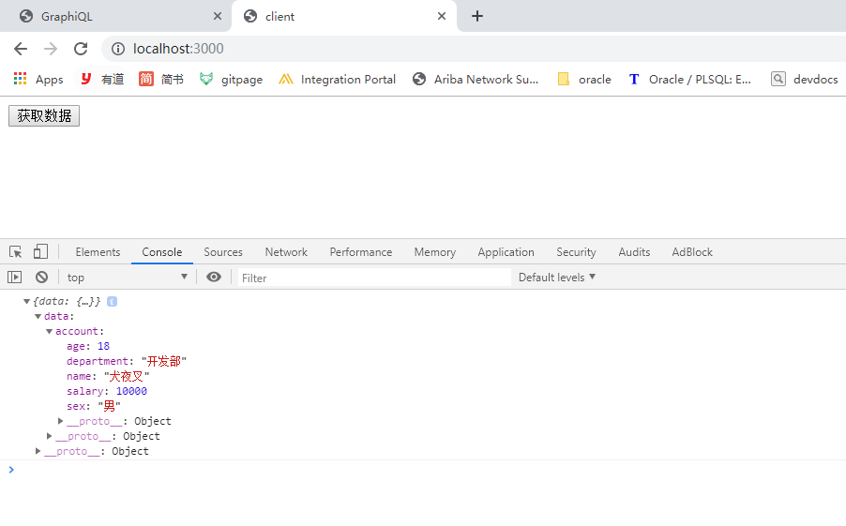
Task: Open the Default levels dropdown
Action: coord(557,278)
